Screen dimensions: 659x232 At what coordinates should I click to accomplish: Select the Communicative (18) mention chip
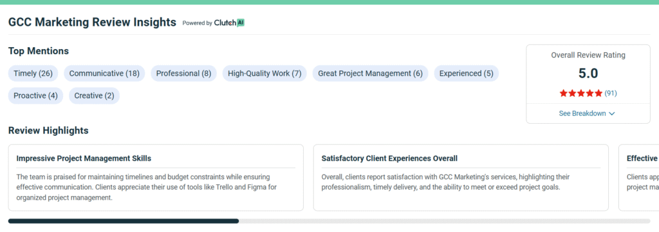tap(104, 73)
